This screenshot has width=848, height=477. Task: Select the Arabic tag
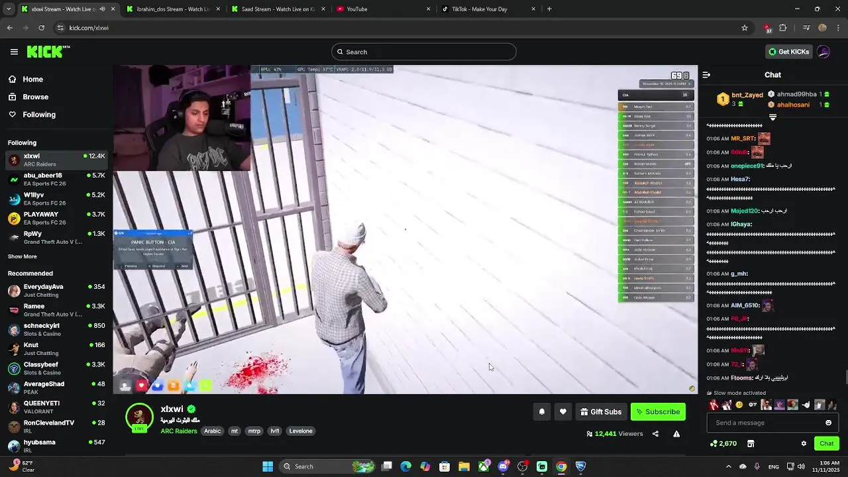(x=212, y=431)
